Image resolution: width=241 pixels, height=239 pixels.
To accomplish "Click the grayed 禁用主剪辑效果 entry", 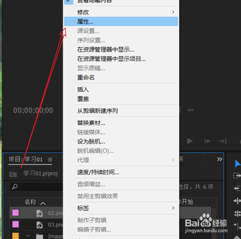I will (121, 196).
